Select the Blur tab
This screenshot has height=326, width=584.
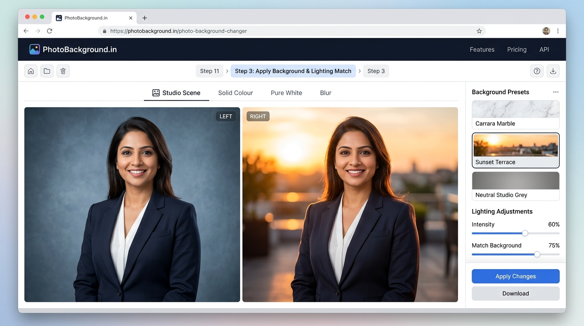tap(326, 93)
